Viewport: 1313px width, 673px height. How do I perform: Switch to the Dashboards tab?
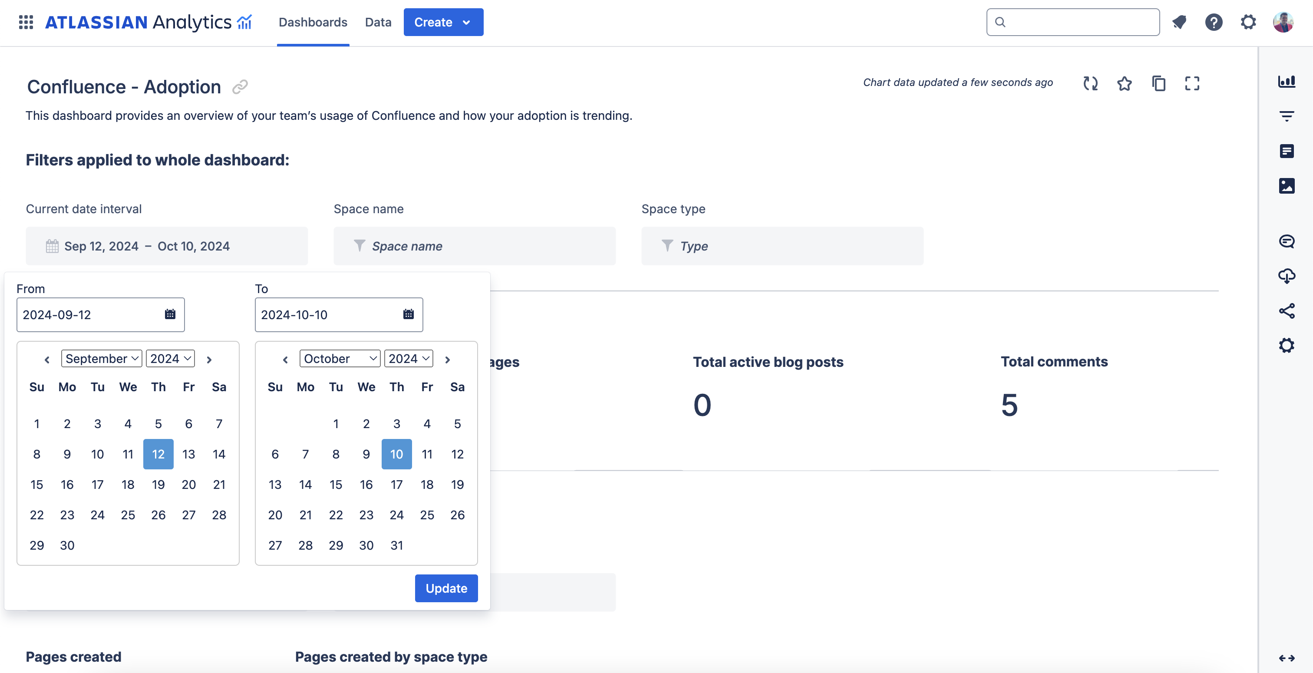point(313,22)
